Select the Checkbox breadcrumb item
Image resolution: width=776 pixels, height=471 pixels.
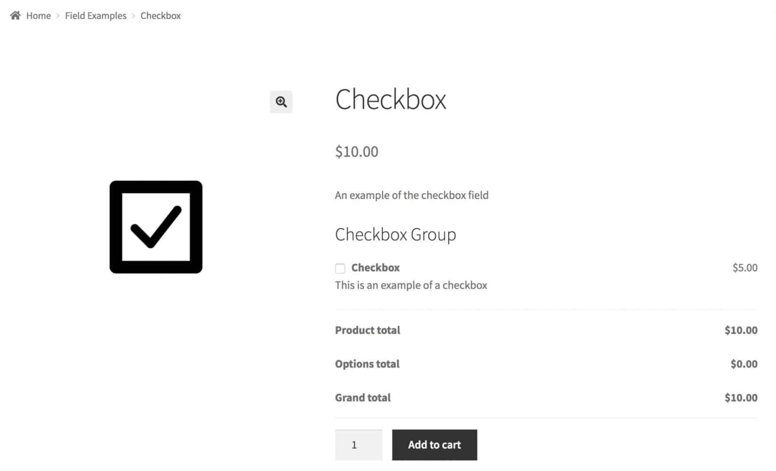(x=160, y=16)
